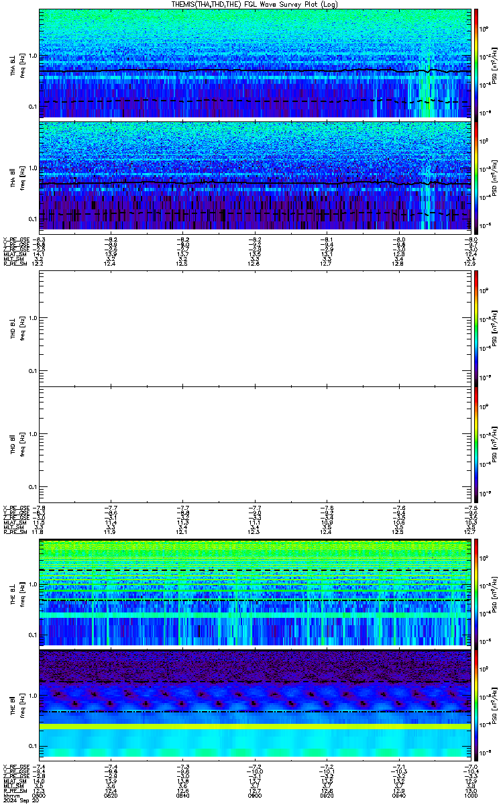Click the '0.1' frequency tick of THA B⊥ panel
This screenshot has width=503, height=805.
pos(33,107)
